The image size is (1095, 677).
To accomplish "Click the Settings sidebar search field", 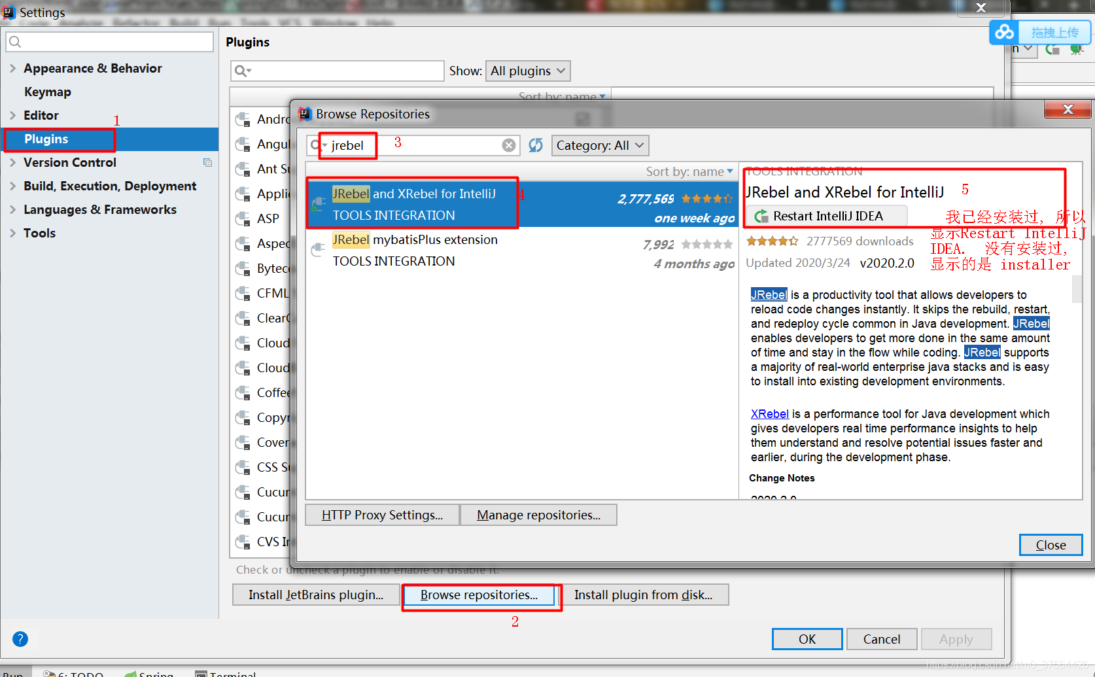I will [x=109, y=42].
